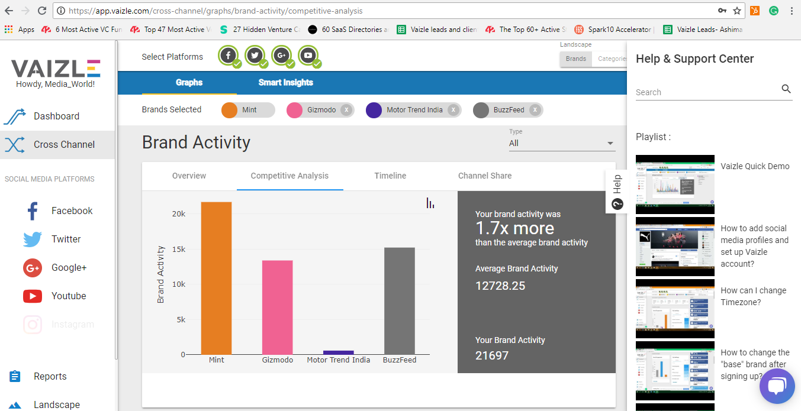Click the Help side tab
The image size is (801, 411).
(x=617, y=192)
